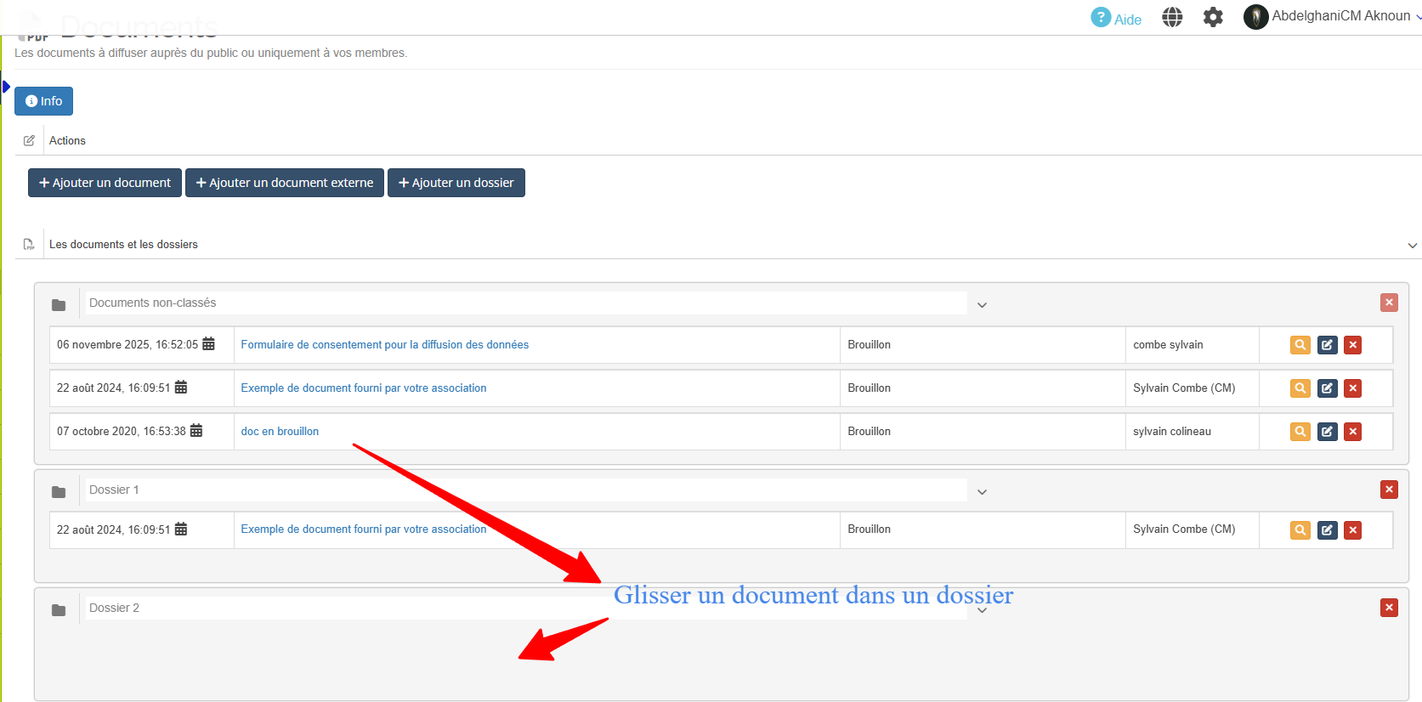The width and height of the screenshot is (1422, 702).
Task: Collapse the Documents non-classés folder
Action: [982, 305]
